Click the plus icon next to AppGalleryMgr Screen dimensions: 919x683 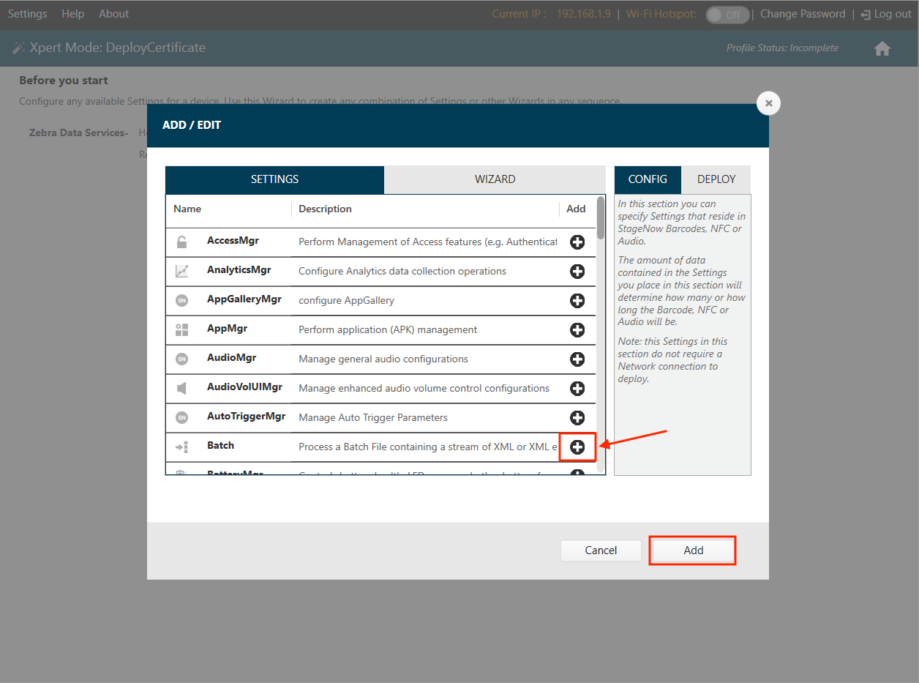(x=577, y=301)
